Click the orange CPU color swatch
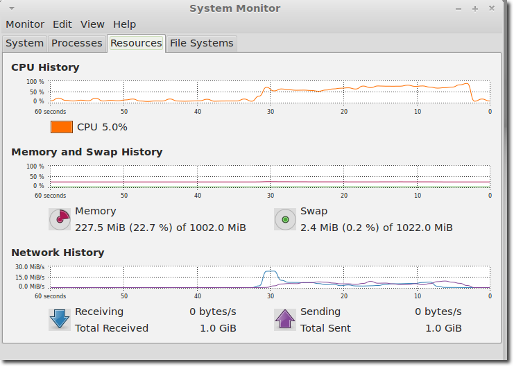Screen dimensions: 514x367 coord(62,127)
